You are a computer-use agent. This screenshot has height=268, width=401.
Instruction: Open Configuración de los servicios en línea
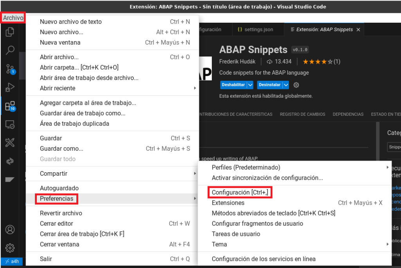click(295, 259)
